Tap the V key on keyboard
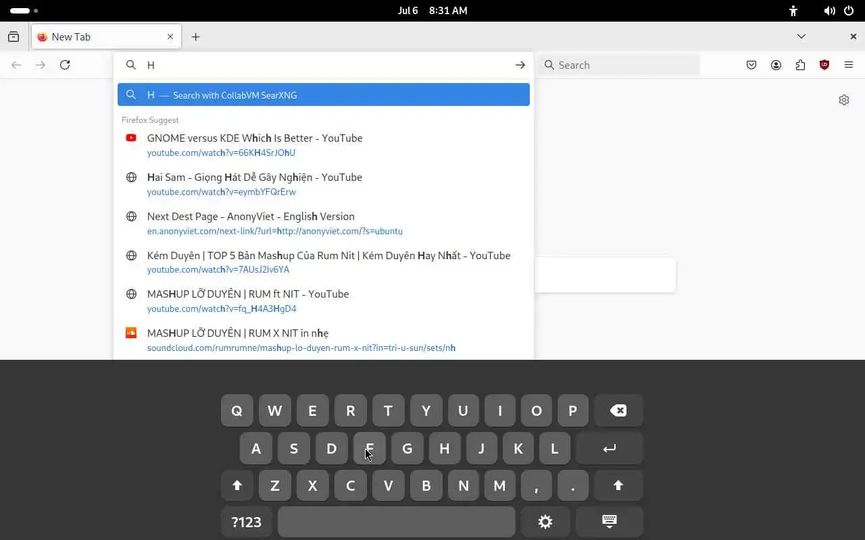This screenshot has height=540, width=865. click(x=388, y=485)
